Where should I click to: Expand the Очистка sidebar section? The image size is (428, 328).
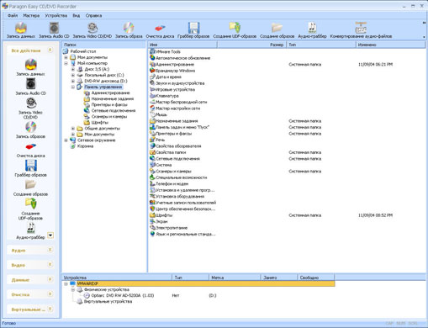coord(50,294)
